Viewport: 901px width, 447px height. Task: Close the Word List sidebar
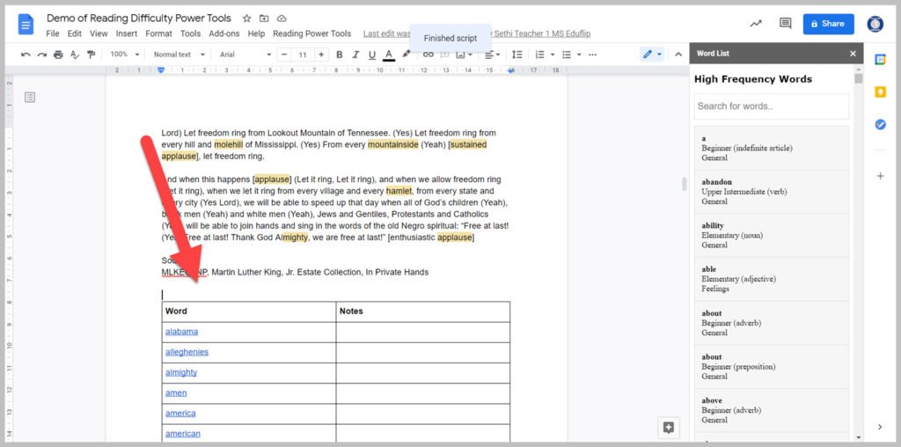click(x=853, y=54)
